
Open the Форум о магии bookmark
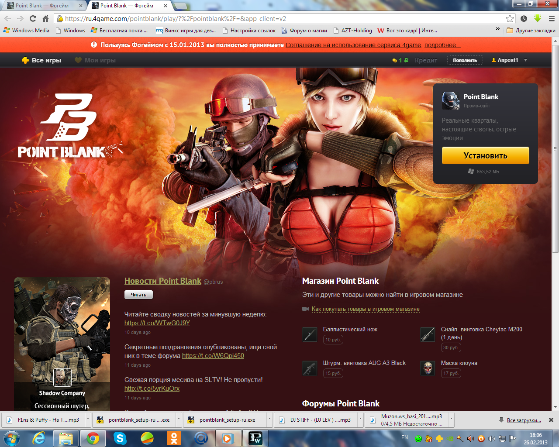[304, 31]
